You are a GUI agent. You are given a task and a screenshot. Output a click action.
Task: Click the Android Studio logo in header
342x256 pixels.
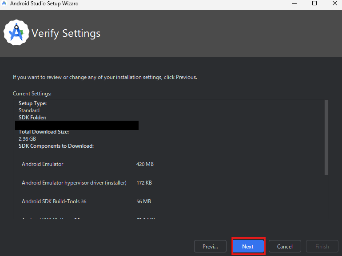click(x=16, y=33)
